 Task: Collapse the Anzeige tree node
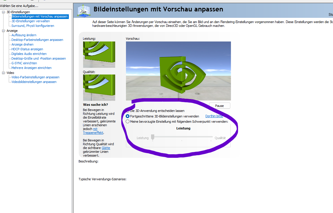[3, 31]
